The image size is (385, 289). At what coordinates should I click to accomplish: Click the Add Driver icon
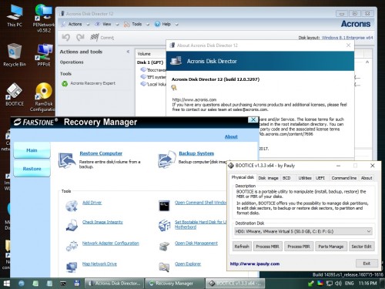72,206
